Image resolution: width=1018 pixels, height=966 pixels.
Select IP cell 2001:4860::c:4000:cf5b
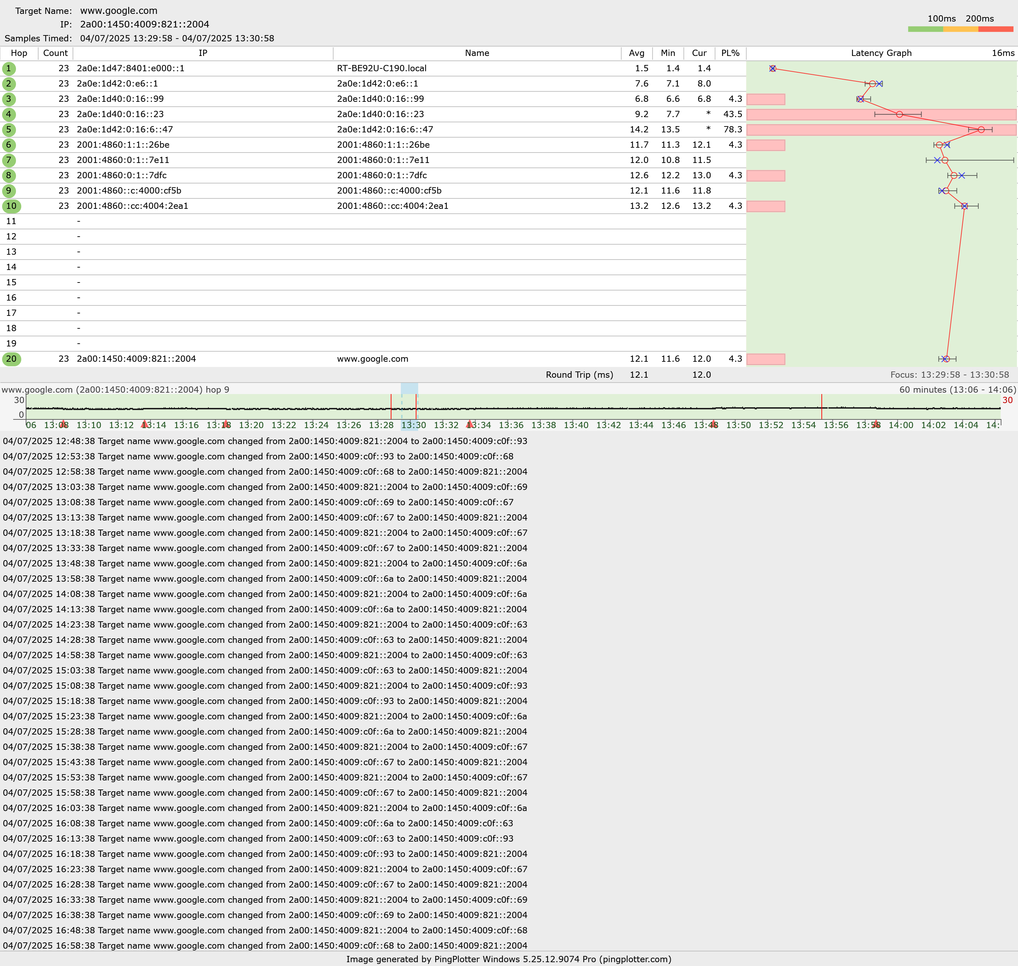(x=129, y=190)
